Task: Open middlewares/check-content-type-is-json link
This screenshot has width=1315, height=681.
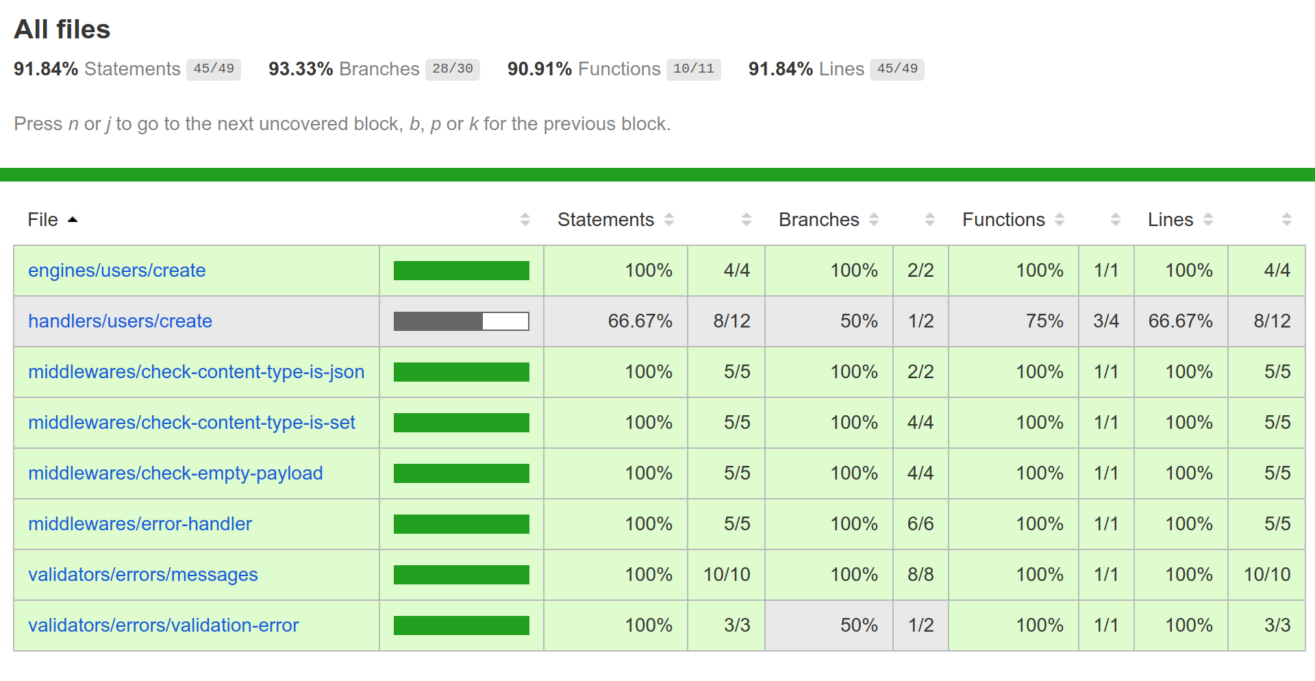Action: (197, 372)
